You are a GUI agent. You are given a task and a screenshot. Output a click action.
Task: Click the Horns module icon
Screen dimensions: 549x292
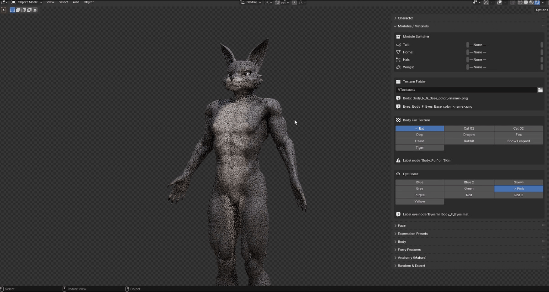click(398, 52)
